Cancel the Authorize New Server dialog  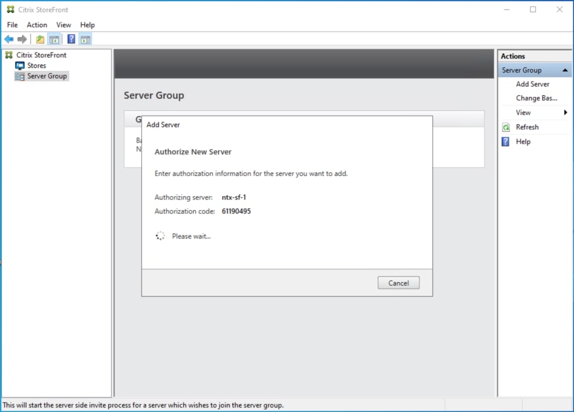click(399, 283)
